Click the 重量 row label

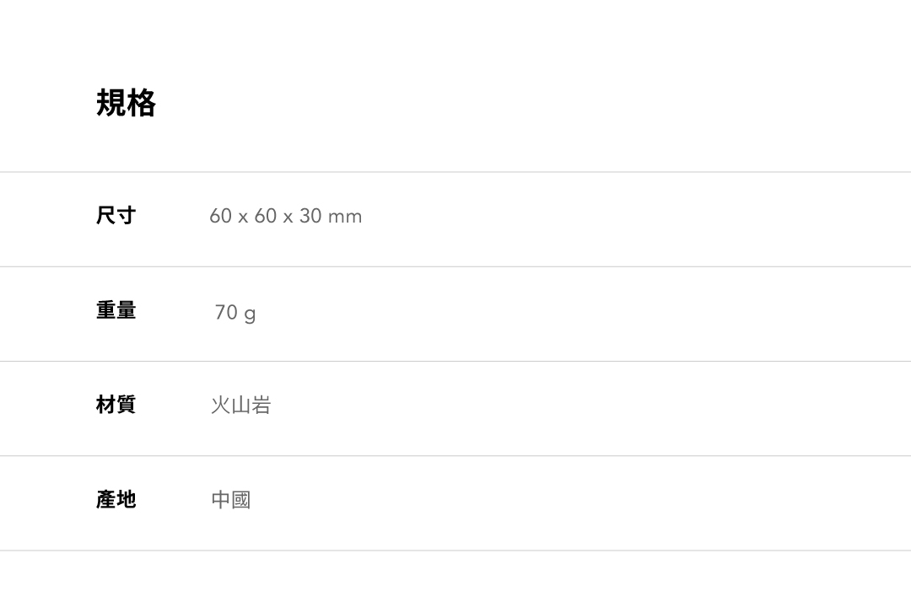[x=116, y=311]
